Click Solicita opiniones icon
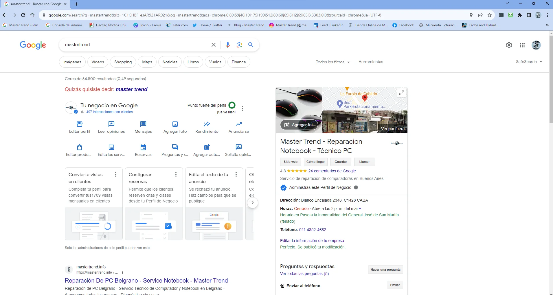The image size is (553, 295). pyautogui.click(x=239, y=147)
